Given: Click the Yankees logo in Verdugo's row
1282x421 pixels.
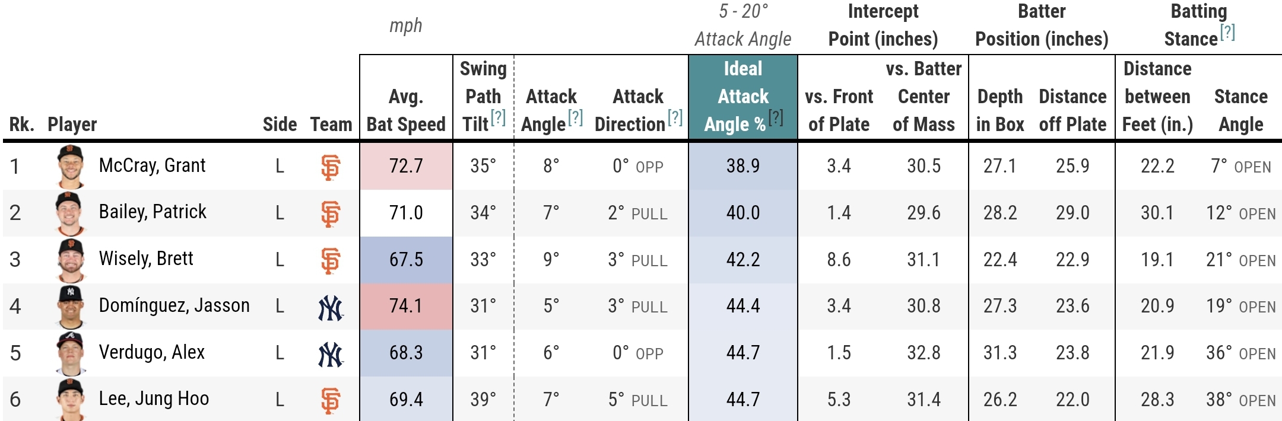Looking at the screenshot, I should tap(330, 354).
